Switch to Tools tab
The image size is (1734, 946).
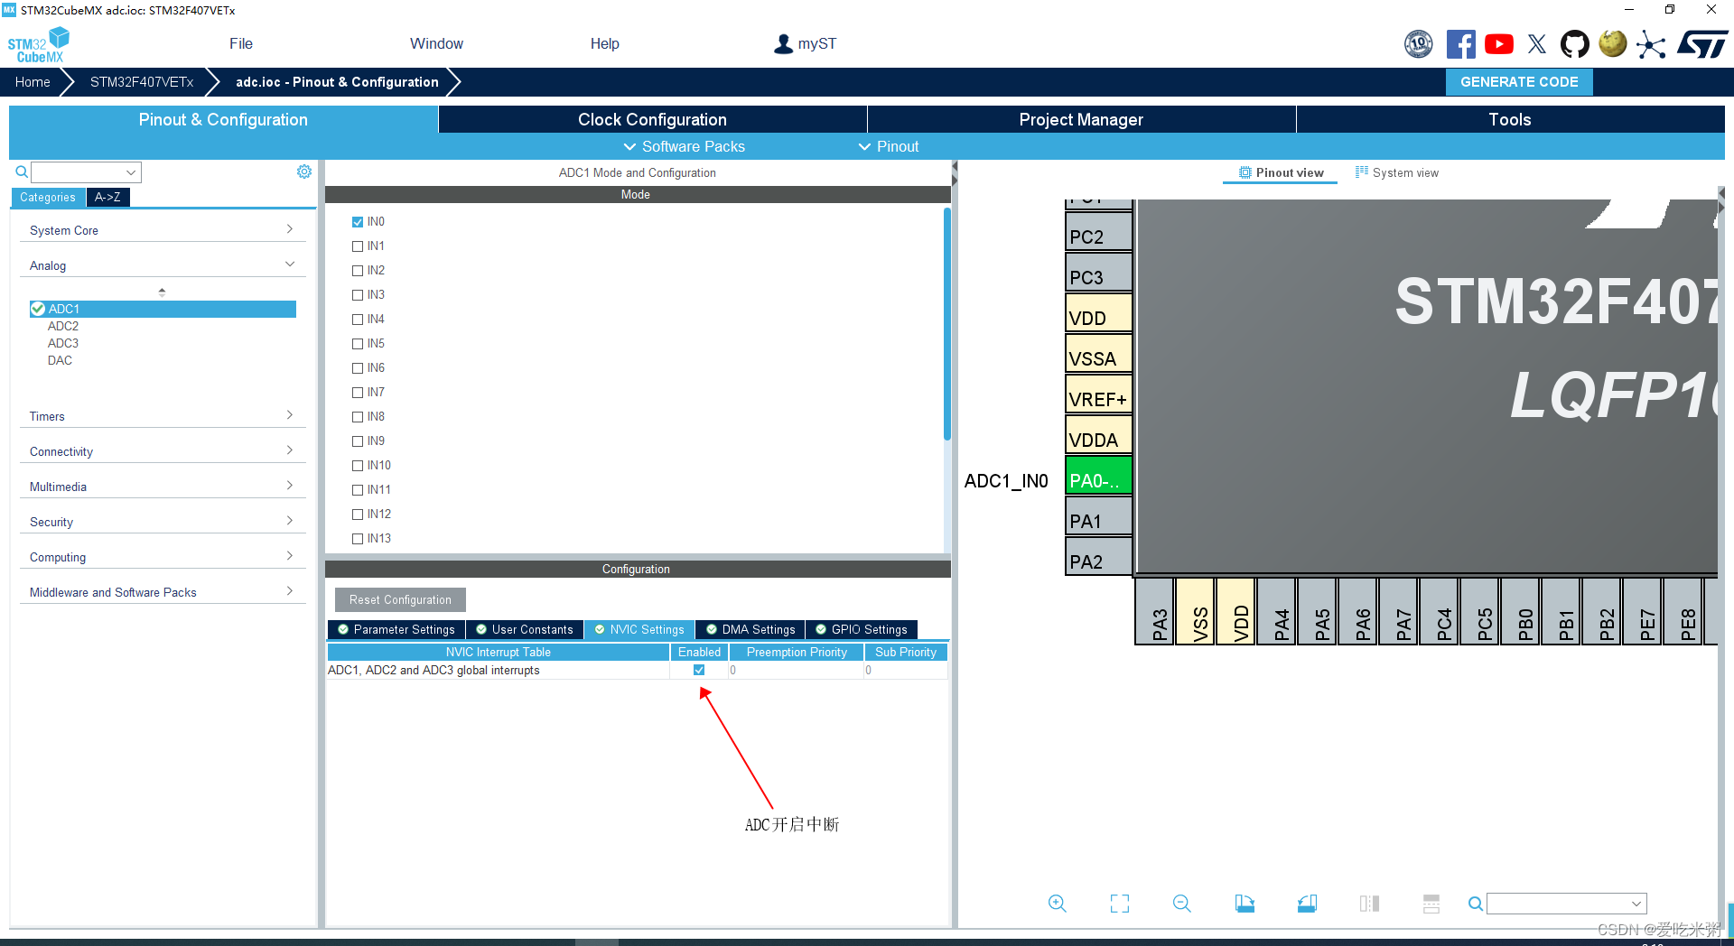1510,119
